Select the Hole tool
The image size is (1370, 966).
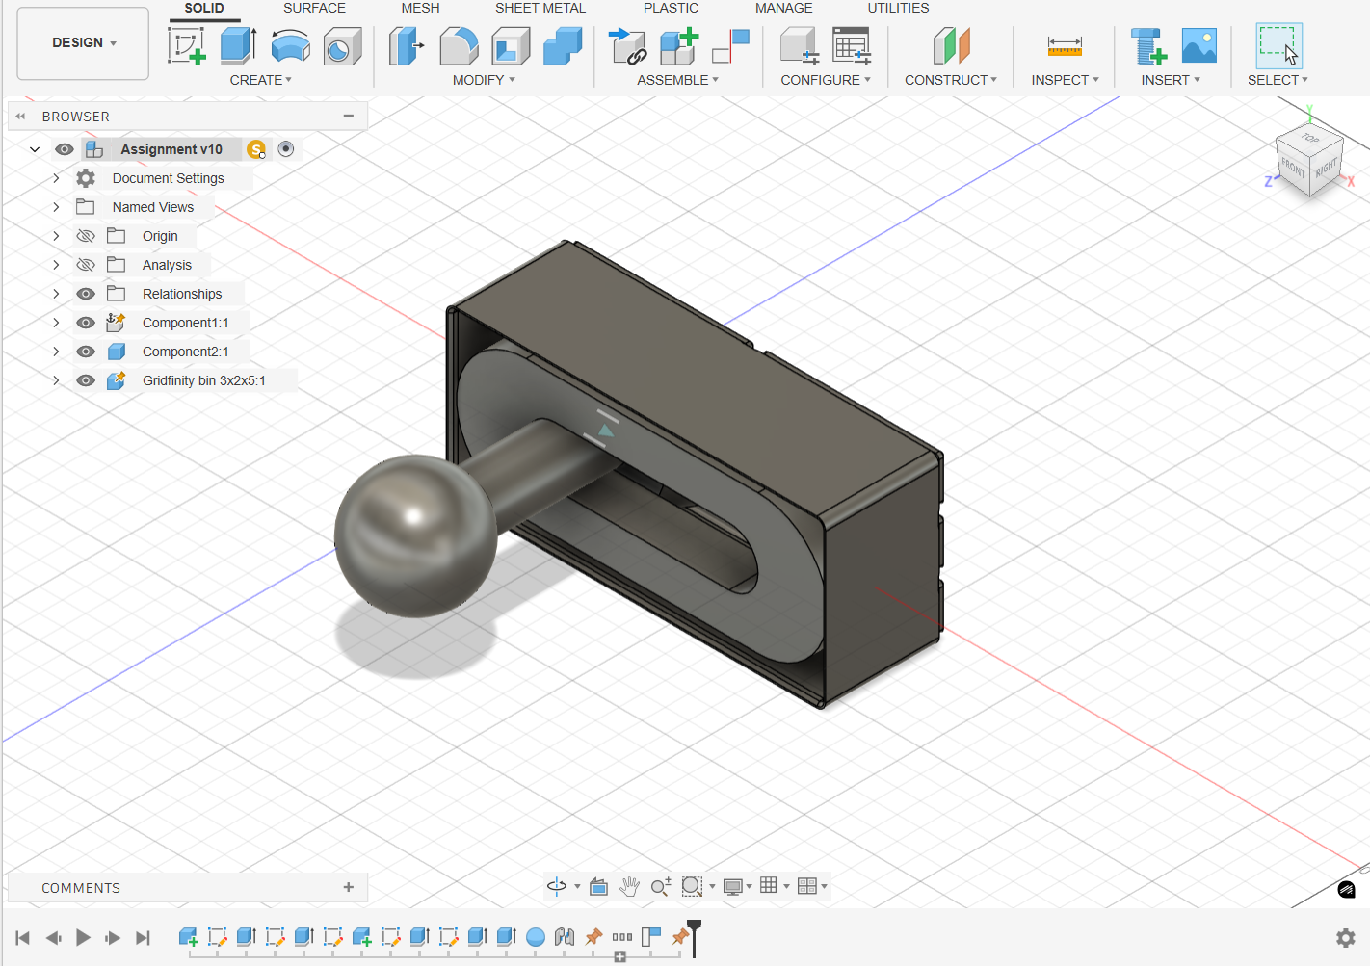coord(342,45)
